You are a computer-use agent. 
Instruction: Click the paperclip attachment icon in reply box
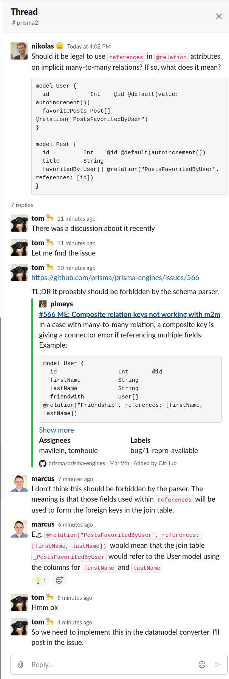(20, 665)
